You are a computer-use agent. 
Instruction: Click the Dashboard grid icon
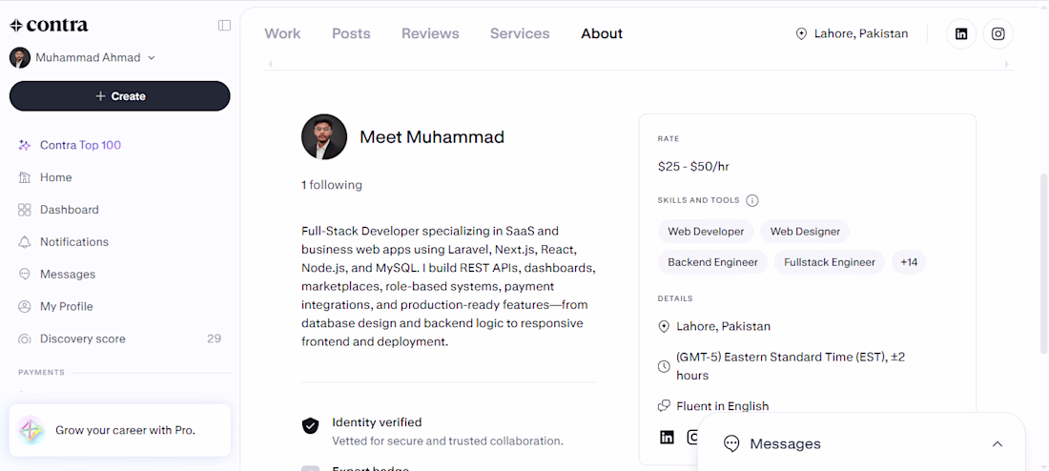pyautogui.click(x=24, y=210)
